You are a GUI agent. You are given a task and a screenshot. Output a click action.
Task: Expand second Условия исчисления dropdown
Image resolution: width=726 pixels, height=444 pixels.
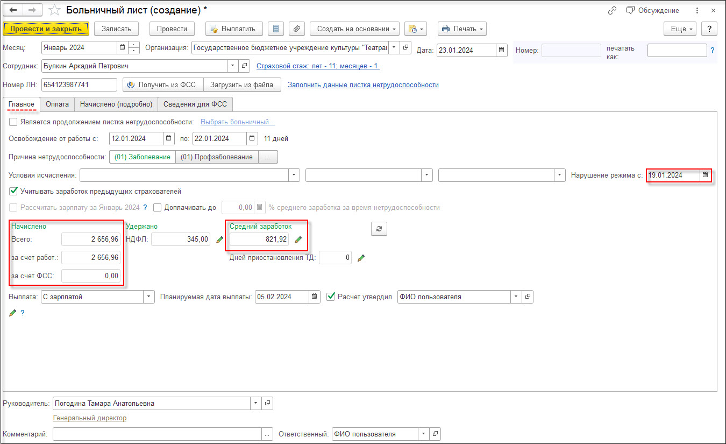click(427, 175)
